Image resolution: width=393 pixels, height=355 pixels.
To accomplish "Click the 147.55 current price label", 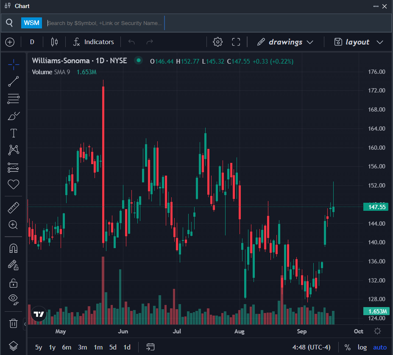I will (376, 207).
